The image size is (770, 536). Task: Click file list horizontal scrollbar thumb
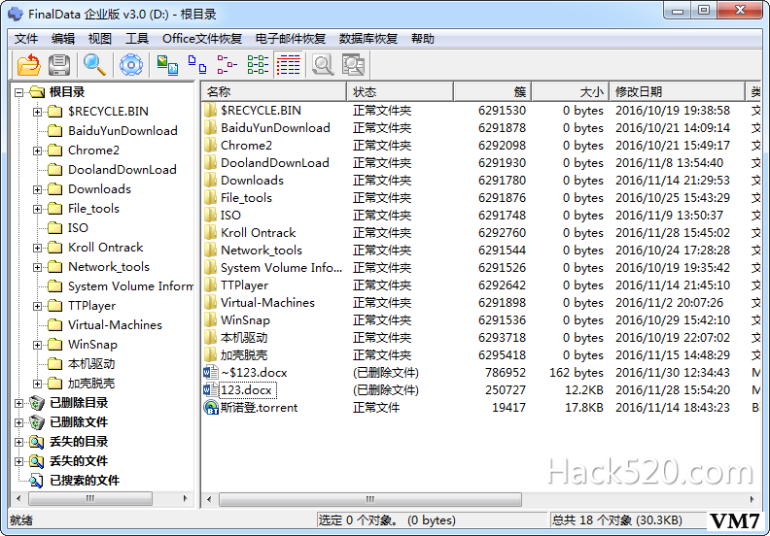click(370, 500)
